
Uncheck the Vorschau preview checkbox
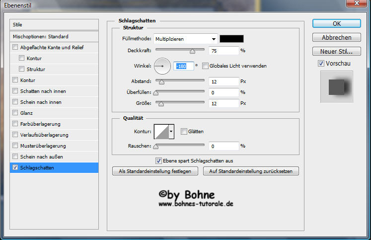click(x=321, y=63)
